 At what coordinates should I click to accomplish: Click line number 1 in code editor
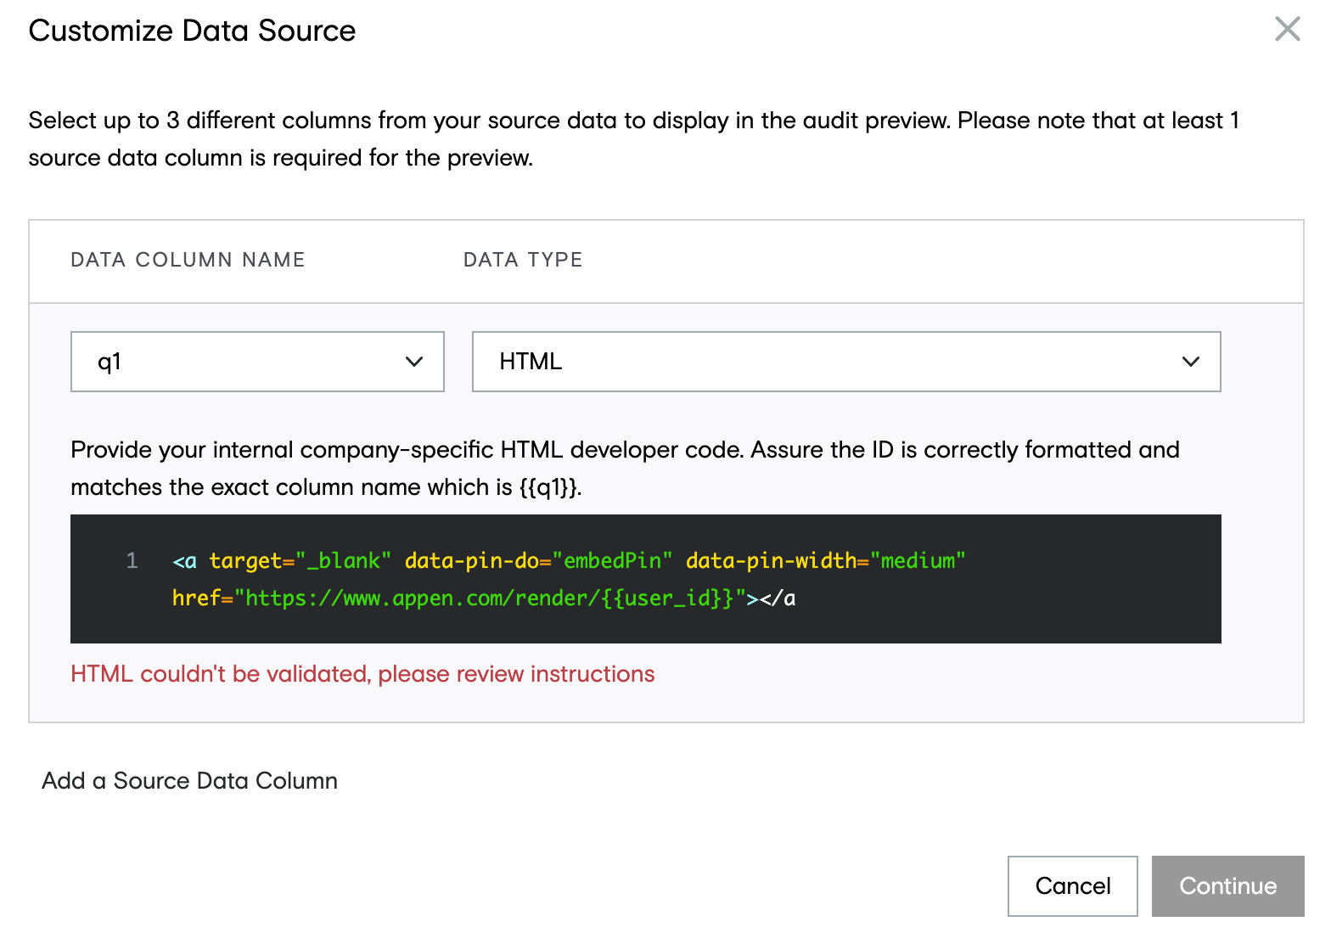(132, 560)
